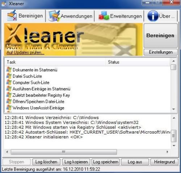181x173 pixels.
Task: Click the log line Windows System Verzeichnis
Action: 72,122
